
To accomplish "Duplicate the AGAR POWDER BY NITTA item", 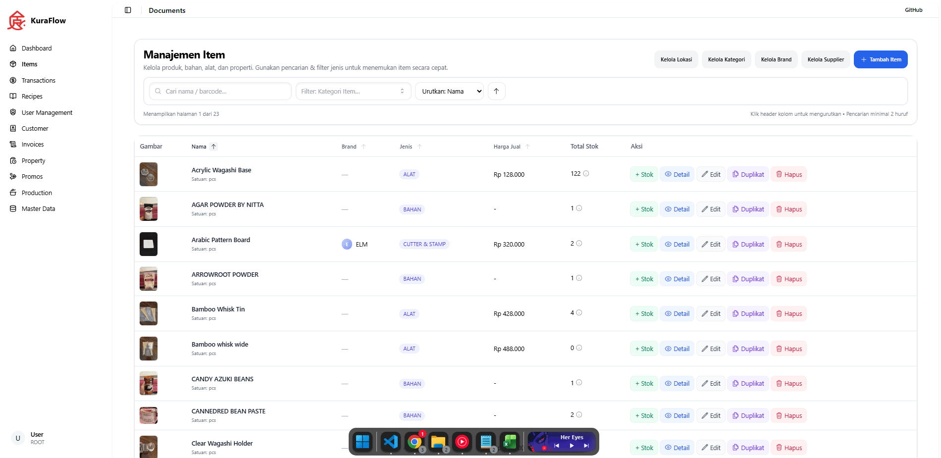I will 748,208.
